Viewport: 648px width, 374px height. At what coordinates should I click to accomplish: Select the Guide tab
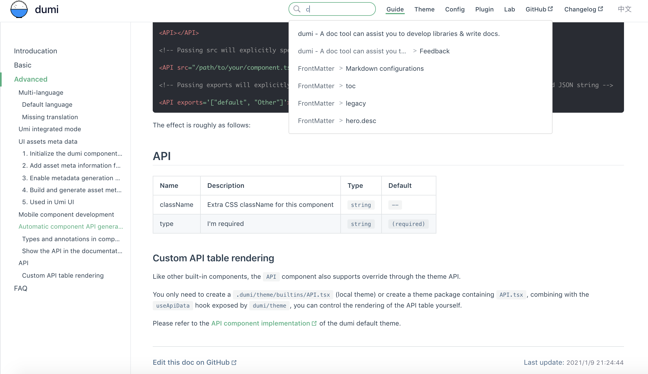(x=395, y=9)
